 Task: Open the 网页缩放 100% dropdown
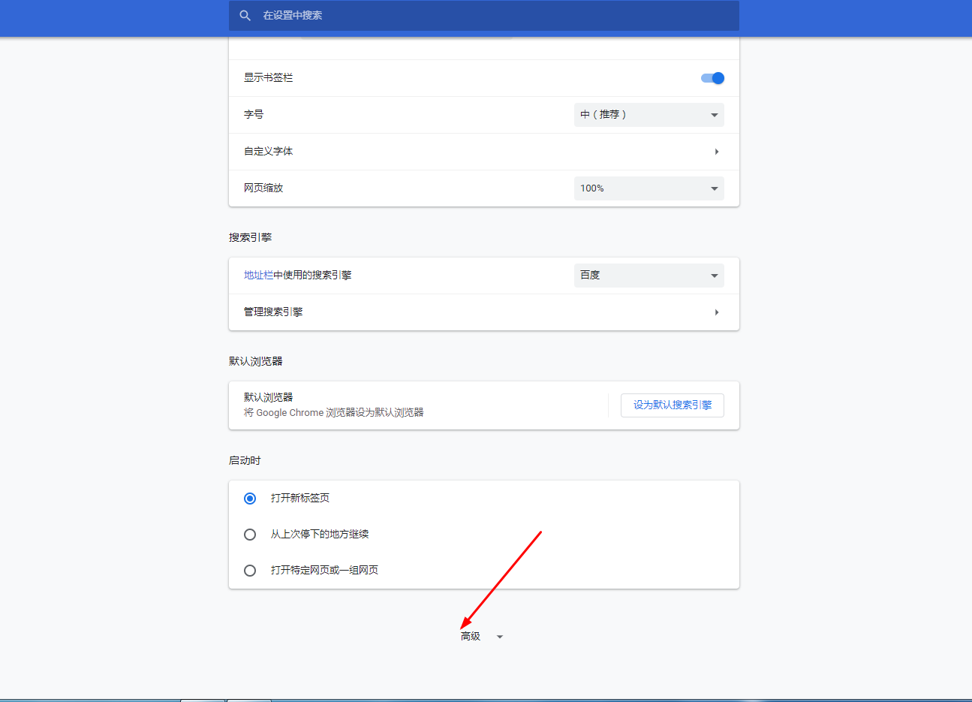pos(649,188)
